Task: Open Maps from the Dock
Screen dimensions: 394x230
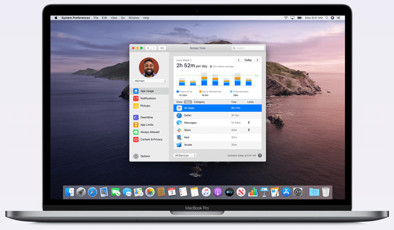Action: [x=138, y=192]
